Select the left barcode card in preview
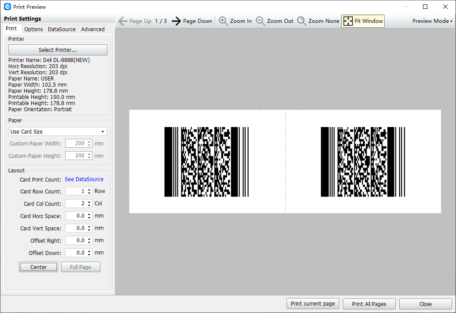This screenshot has height=313, width=456. [x=207, y=161]
